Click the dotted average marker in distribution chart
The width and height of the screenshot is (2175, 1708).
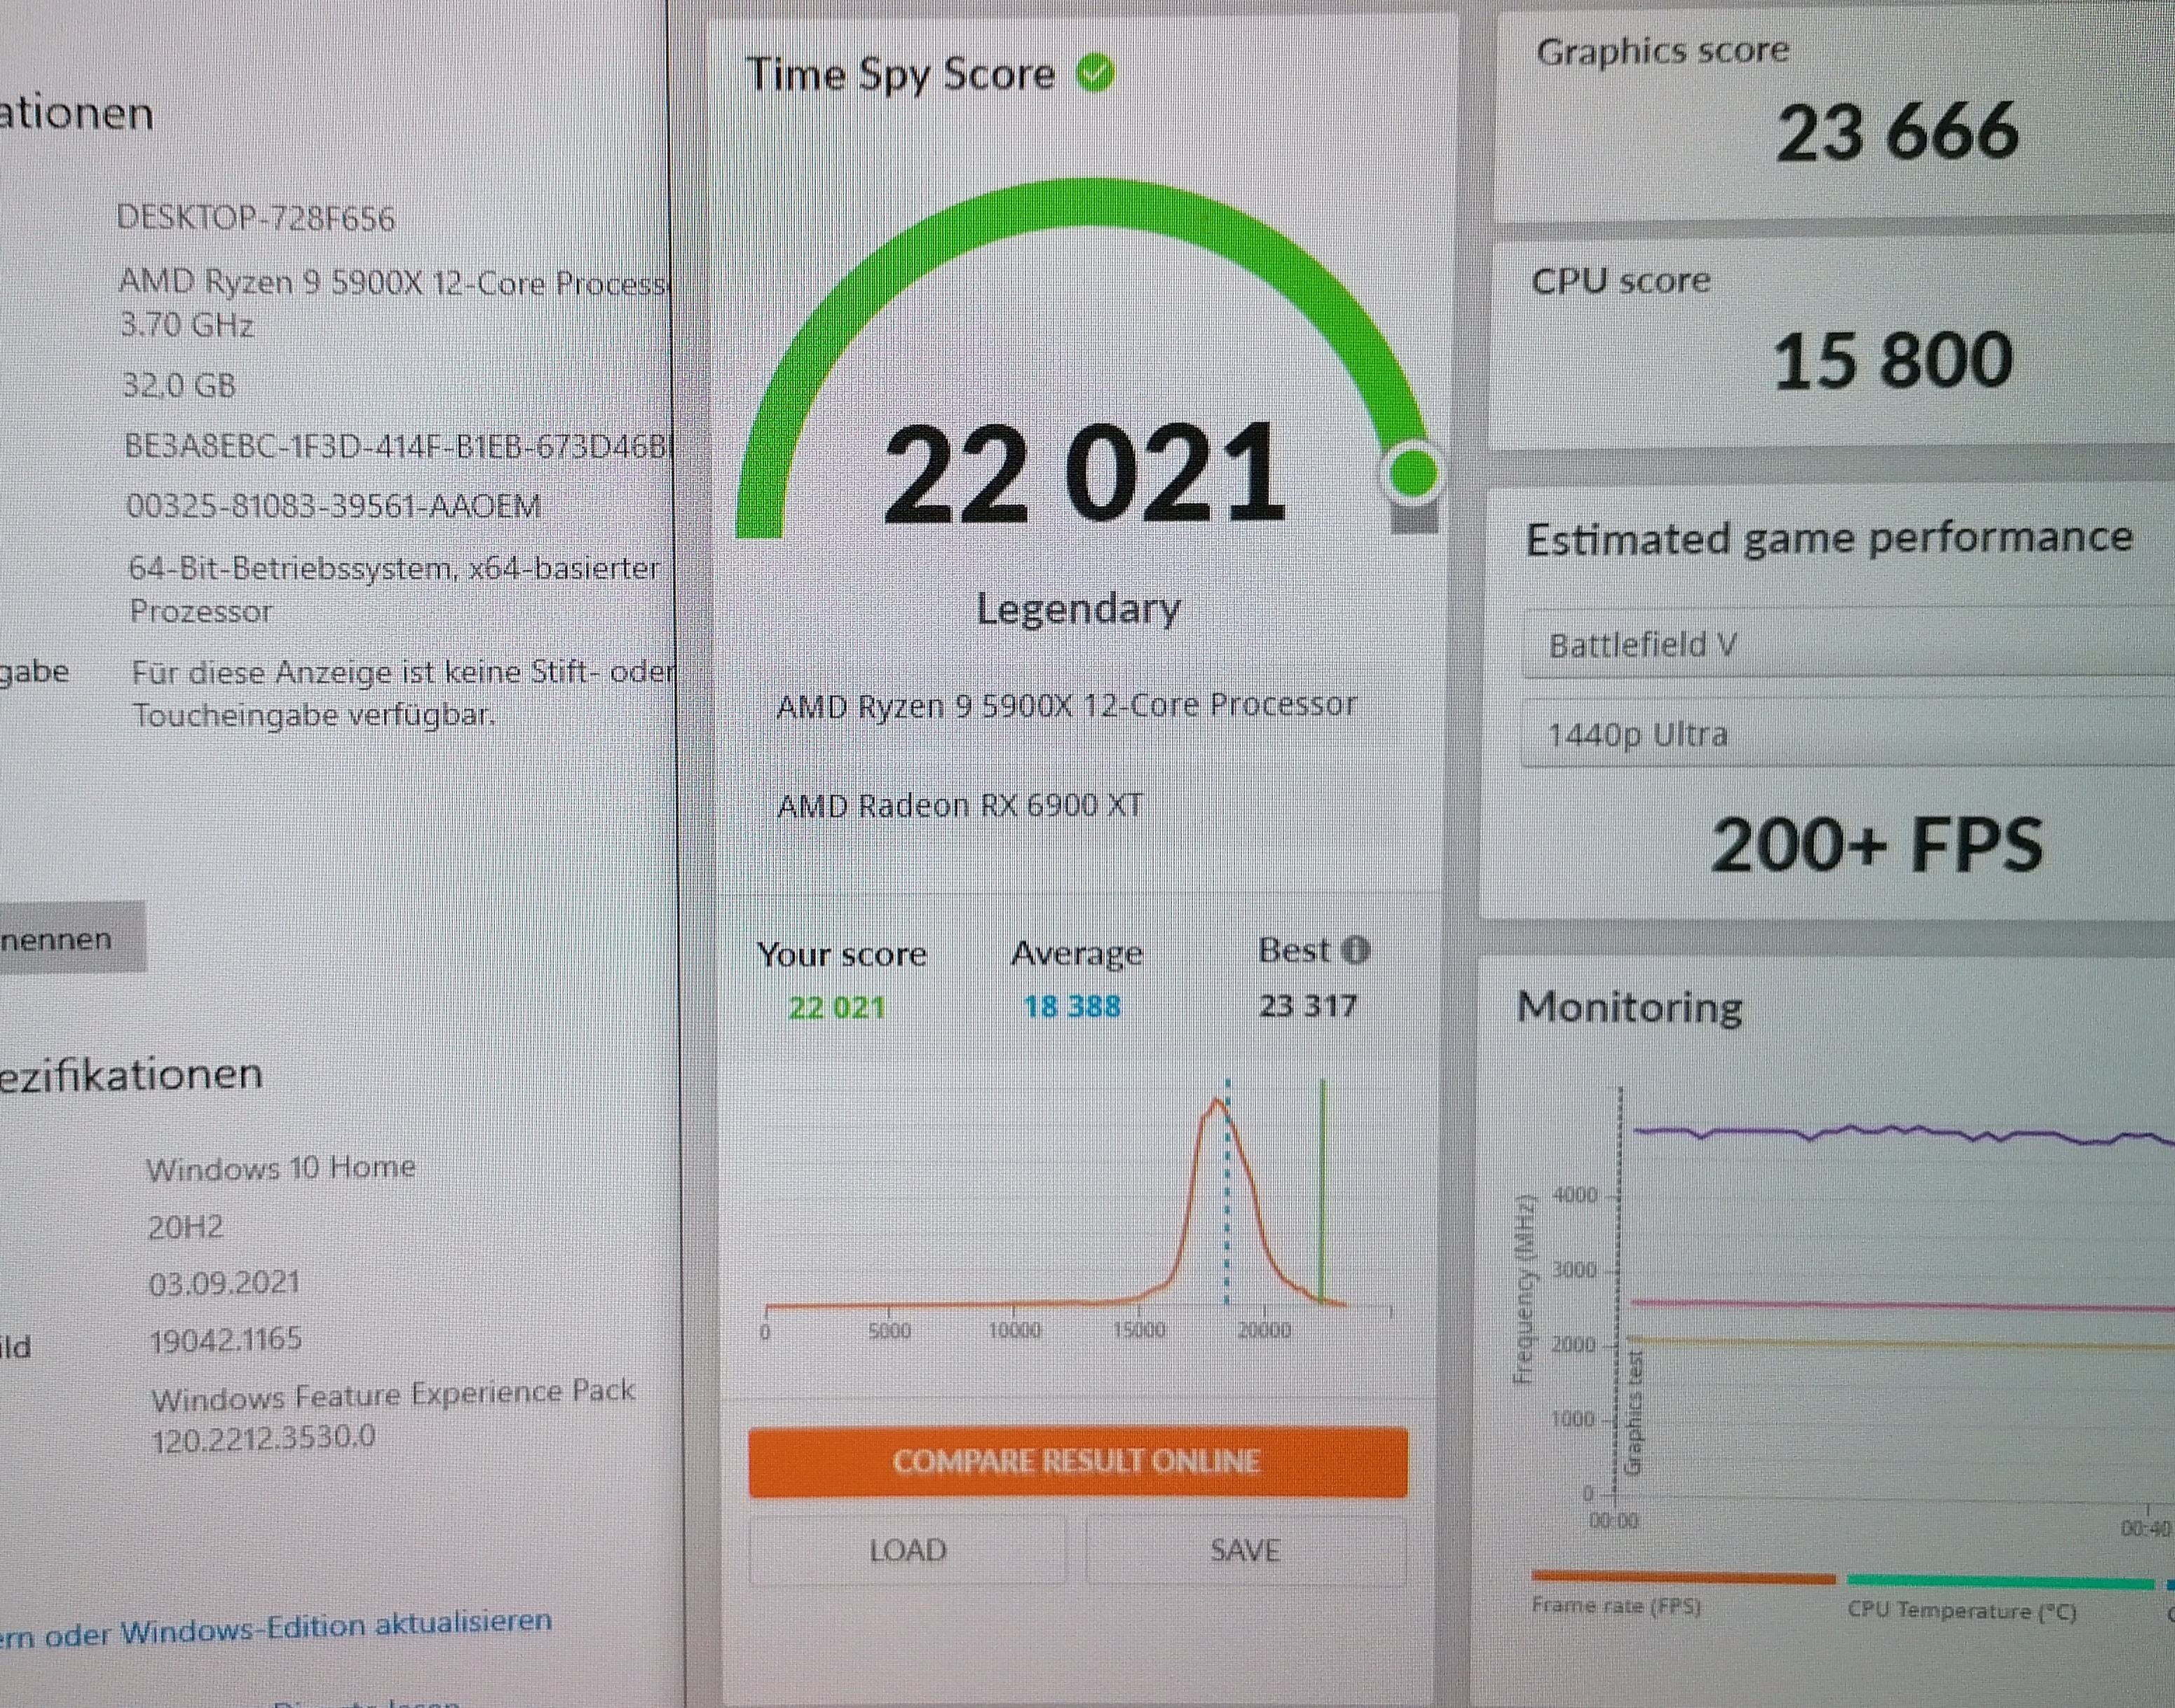(1227, 1190)
